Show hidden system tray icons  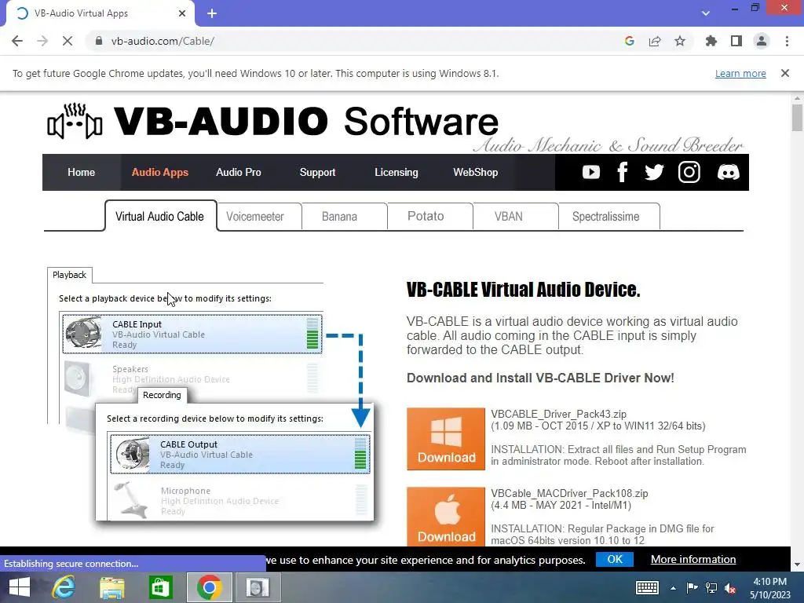tap(673, 588)
